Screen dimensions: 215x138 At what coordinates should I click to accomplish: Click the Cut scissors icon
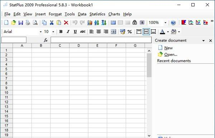[x=52, y=23]
